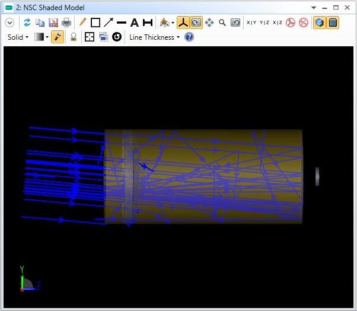Viewport: 357px width, 311px height.
Task: Click the magnifier zoom tool
Action: (x=222, y=23)
